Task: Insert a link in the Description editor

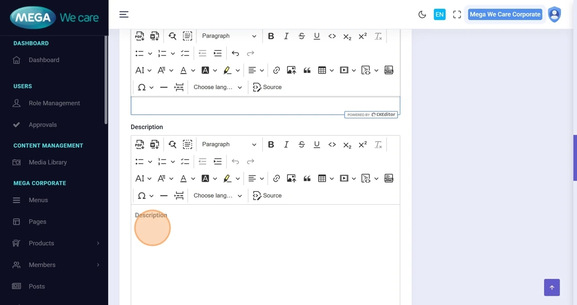Action: point(277,178)
